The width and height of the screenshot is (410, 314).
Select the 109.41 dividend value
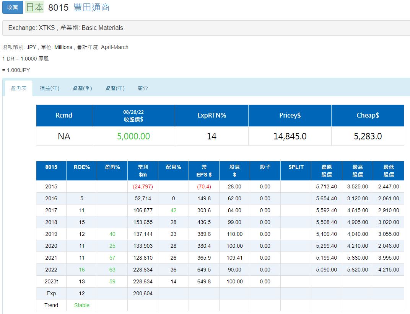pyautogui.click(x=234, y=258)
